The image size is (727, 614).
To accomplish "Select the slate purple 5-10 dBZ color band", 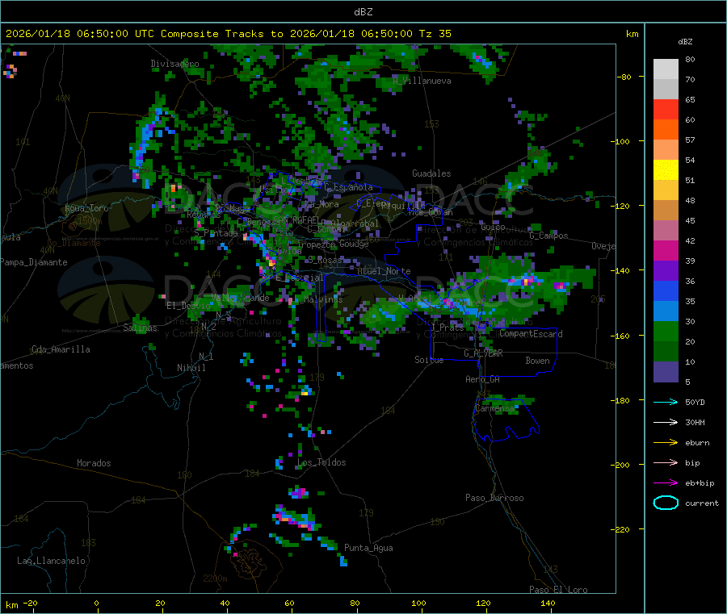I will [x=666, y=372].
